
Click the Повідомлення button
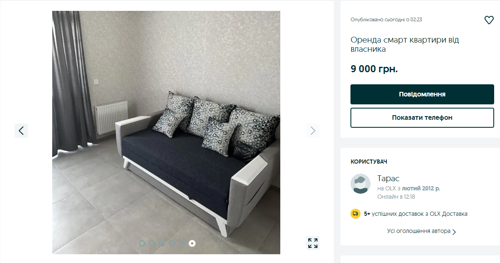[x=422, y=94]
